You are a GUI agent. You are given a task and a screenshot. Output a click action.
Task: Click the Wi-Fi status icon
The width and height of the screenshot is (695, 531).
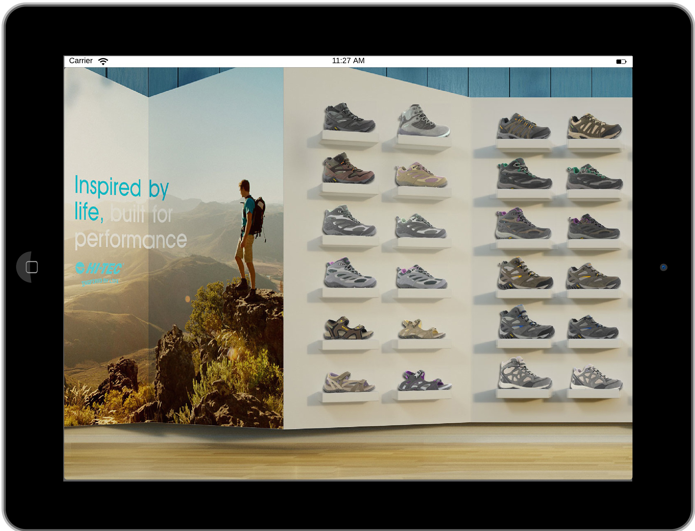pos(103,61)
